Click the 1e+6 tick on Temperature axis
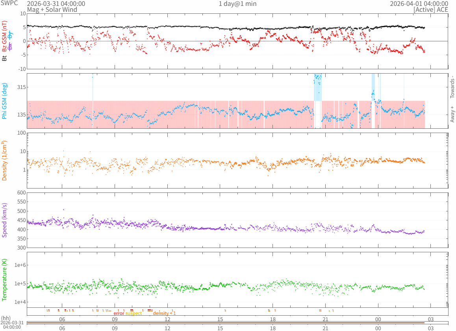 [20, 265]
